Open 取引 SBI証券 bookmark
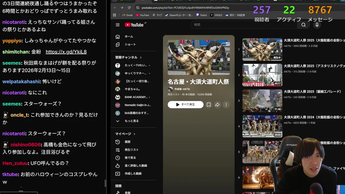The width and height of the screenshot is (345, 194). (235, 15)
